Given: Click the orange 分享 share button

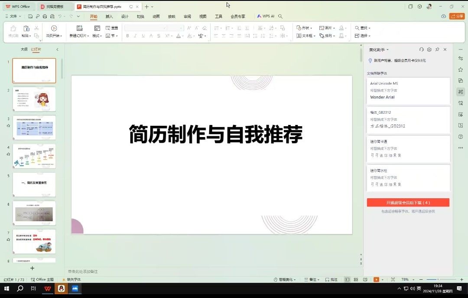Looking at the screenshot, I should [x=457, y=16].
